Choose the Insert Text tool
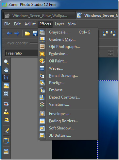Viewport: 119px width, 160px height. (6, 141)
